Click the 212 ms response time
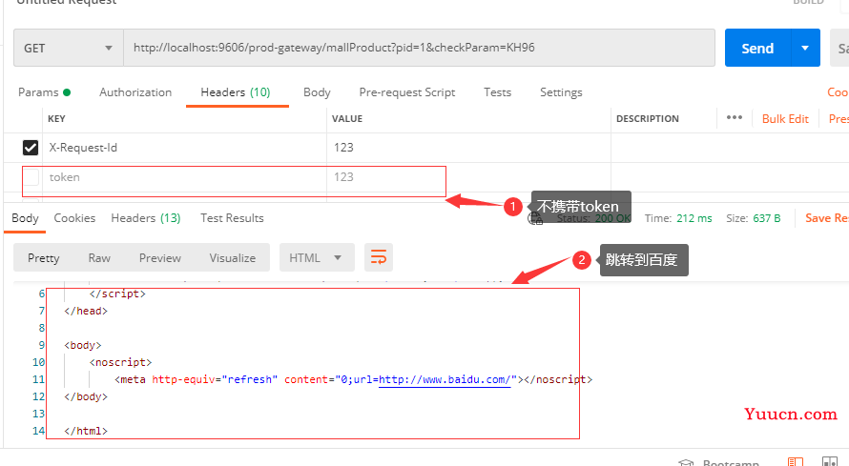Image resolution: width=849 pixels, height=466 pixels. pos(694,218)
